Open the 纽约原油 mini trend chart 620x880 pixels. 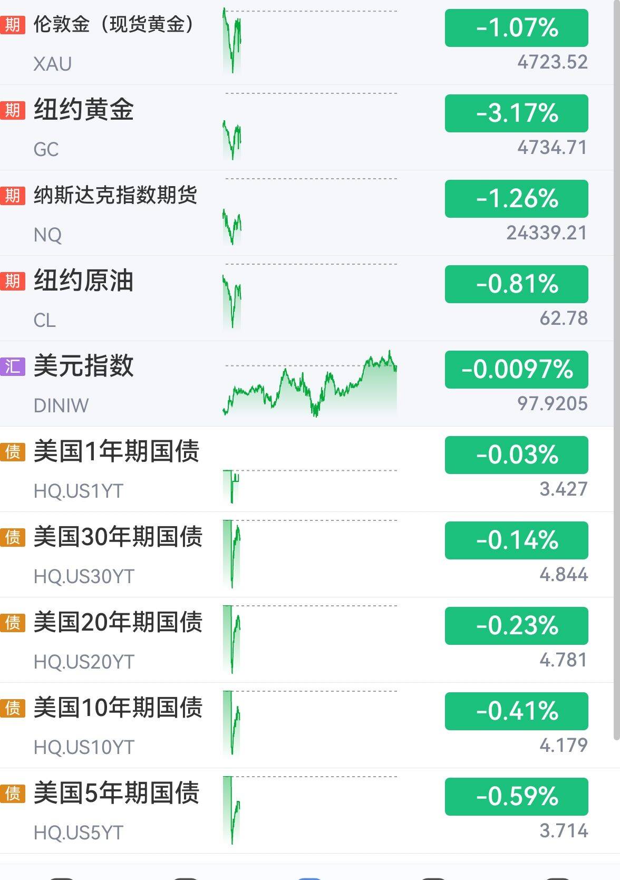coord(232,301)
